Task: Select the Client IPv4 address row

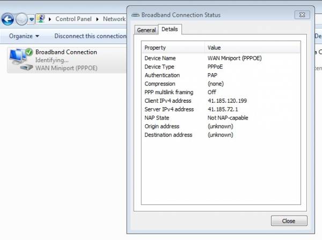Action: coord(221,101)
